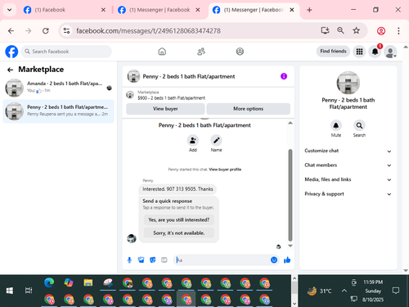Open the Windows Start menu
This screenshot has height=307, width=409.
[x=10, y=291]
